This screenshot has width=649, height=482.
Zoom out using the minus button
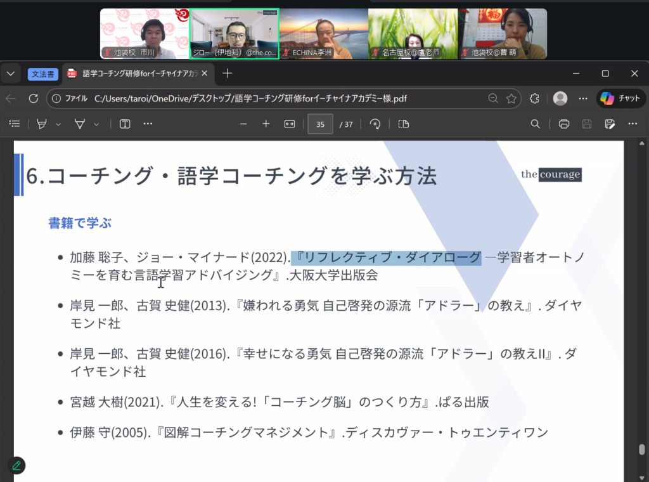coord(243,124)
